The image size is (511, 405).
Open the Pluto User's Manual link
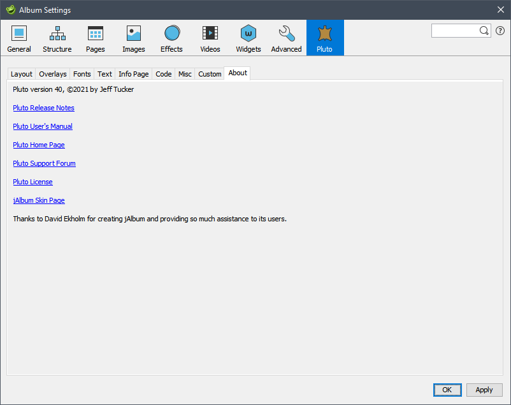[43, 126]
